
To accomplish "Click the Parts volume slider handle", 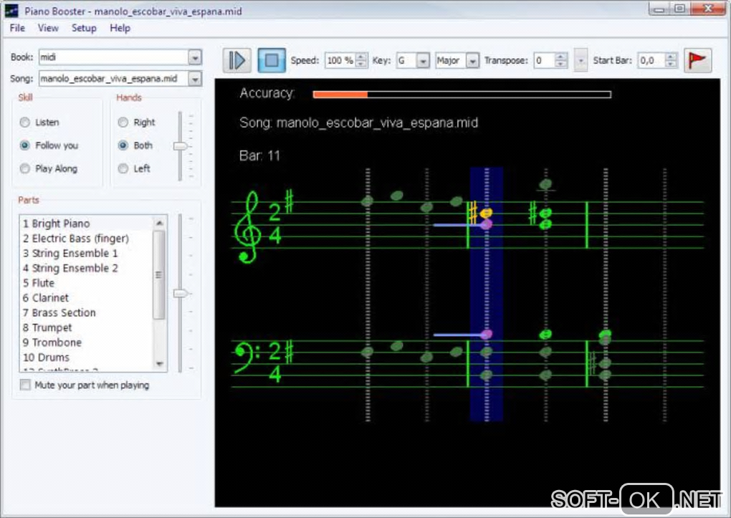I will pos(180,293).
